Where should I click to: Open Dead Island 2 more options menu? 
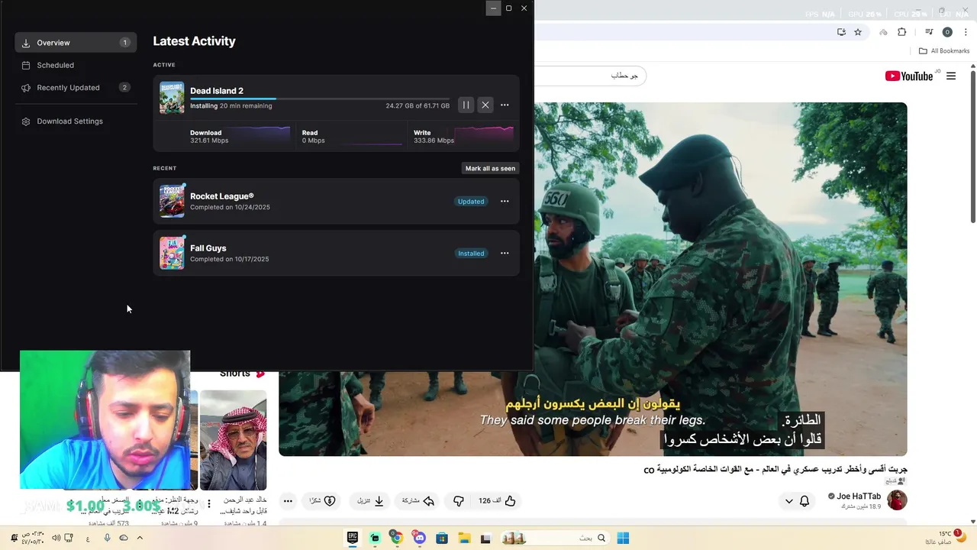[x=505, y=105]
